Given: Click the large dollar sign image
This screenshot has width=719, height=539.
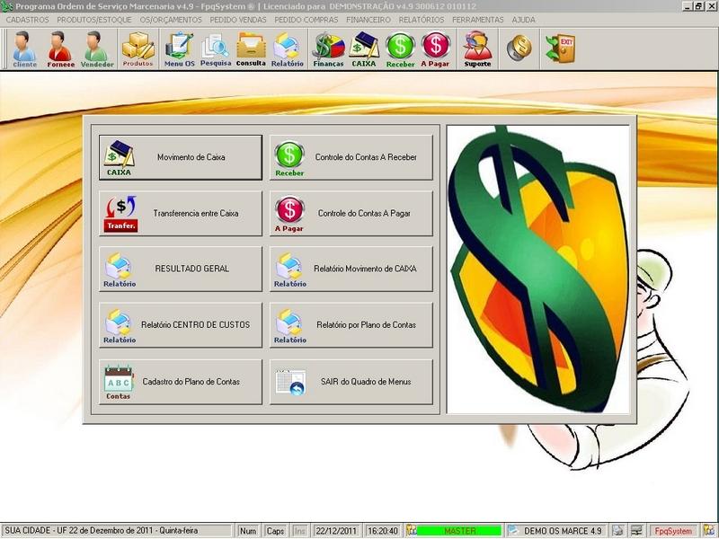Looking at the screenshot, I should click(538, 269).
